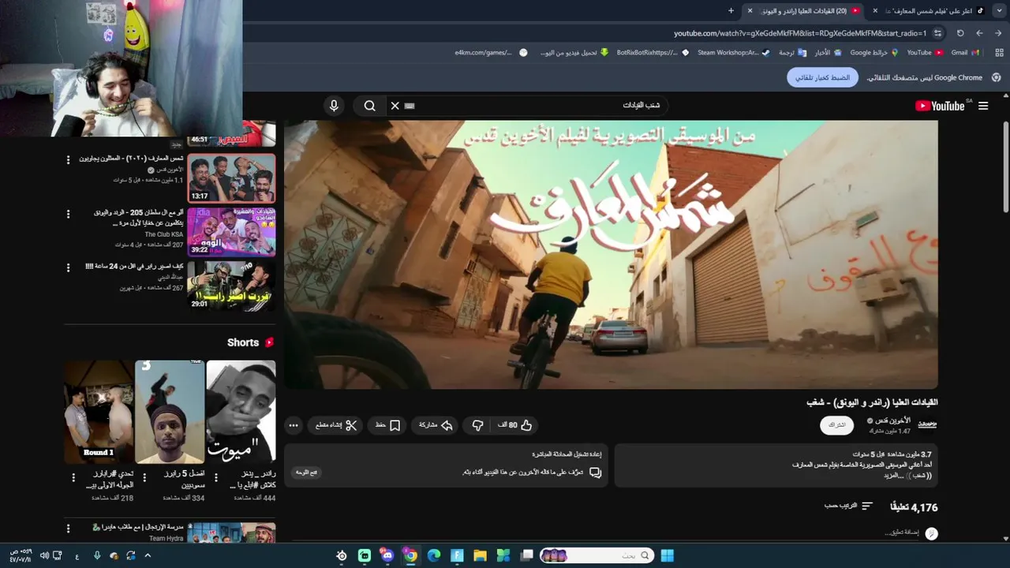Screen dimensions: 1010x568
Task: Create a clip with scissors button
Action: (336, 425)
